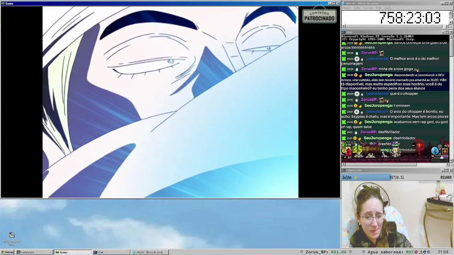
Task: Open the Formatar menu in Bloco de notas
Action: click(x=368, y=8)
